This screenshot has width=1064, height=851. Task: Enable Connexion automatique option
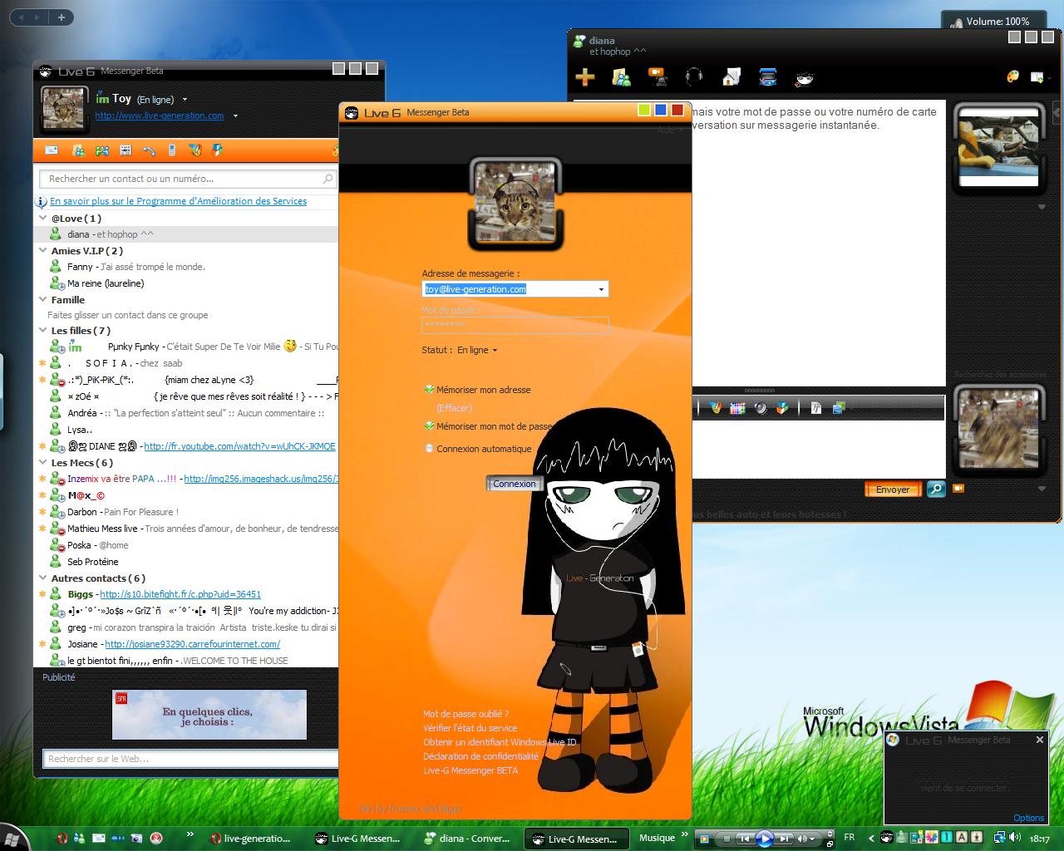[x=430, y=449]
